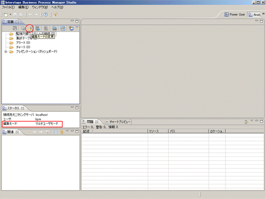
Task: Click the Undo toolbar icon
Action: 31,15
